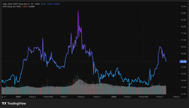This screenshot has height=108, width=189.
Task: Click the price change −0.25 (−1.60%) text
Action: click(53, 4)
